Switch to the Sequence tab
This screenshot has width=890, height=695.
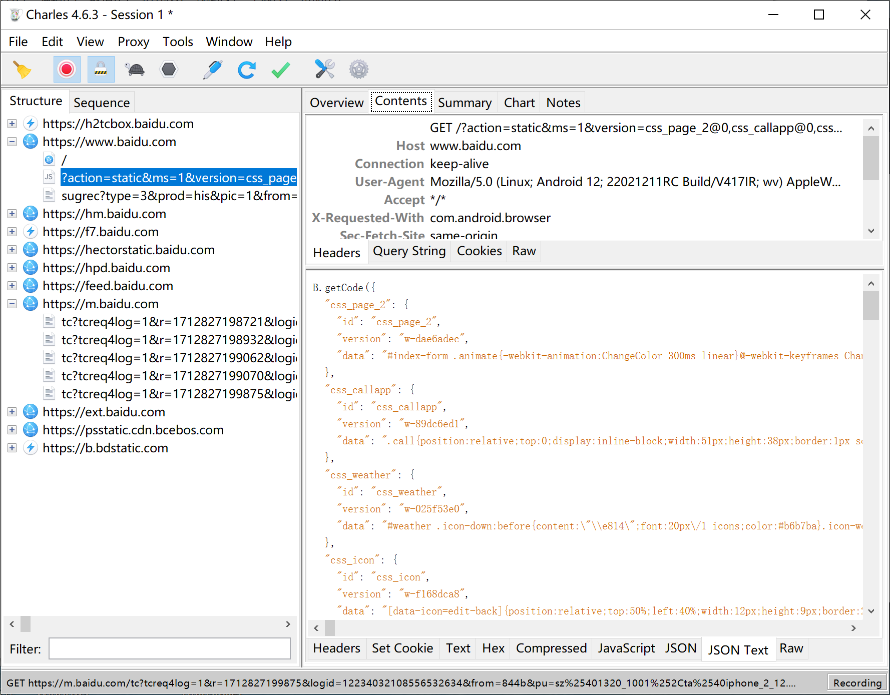102,103
